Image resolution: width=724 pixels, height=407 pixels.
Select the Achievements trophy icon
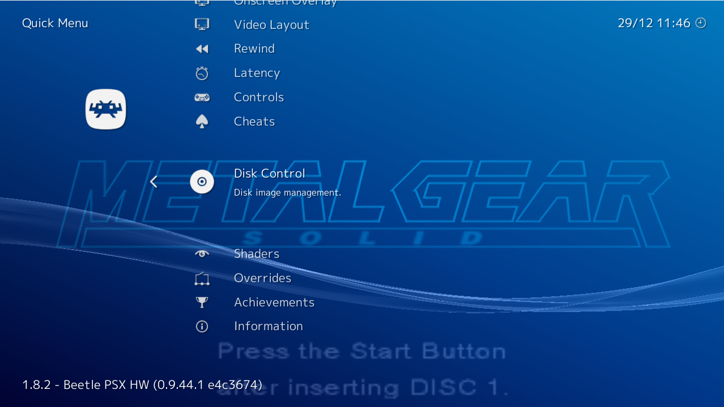[x=202, y=302]
